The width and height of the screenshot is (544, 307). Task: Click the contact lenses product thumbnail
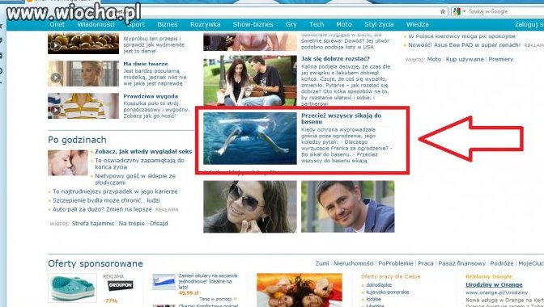click(164, 283)
